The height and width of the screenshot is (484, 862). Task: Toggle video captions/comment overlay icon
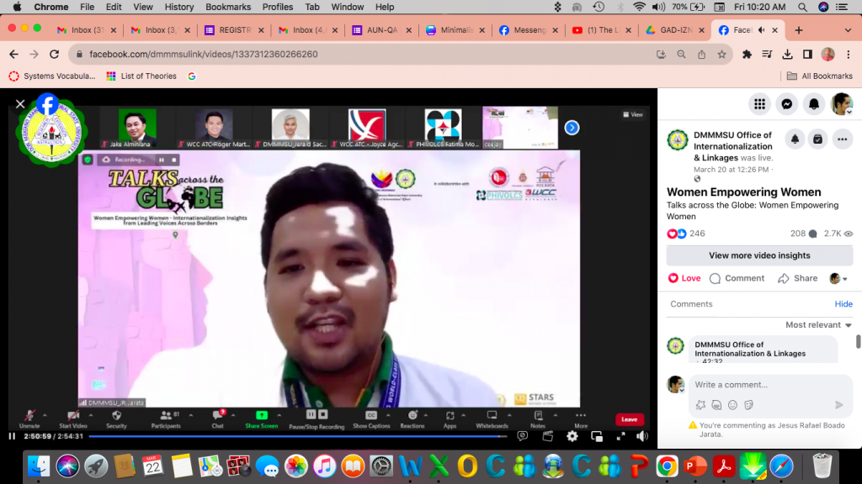pos(522,436)
